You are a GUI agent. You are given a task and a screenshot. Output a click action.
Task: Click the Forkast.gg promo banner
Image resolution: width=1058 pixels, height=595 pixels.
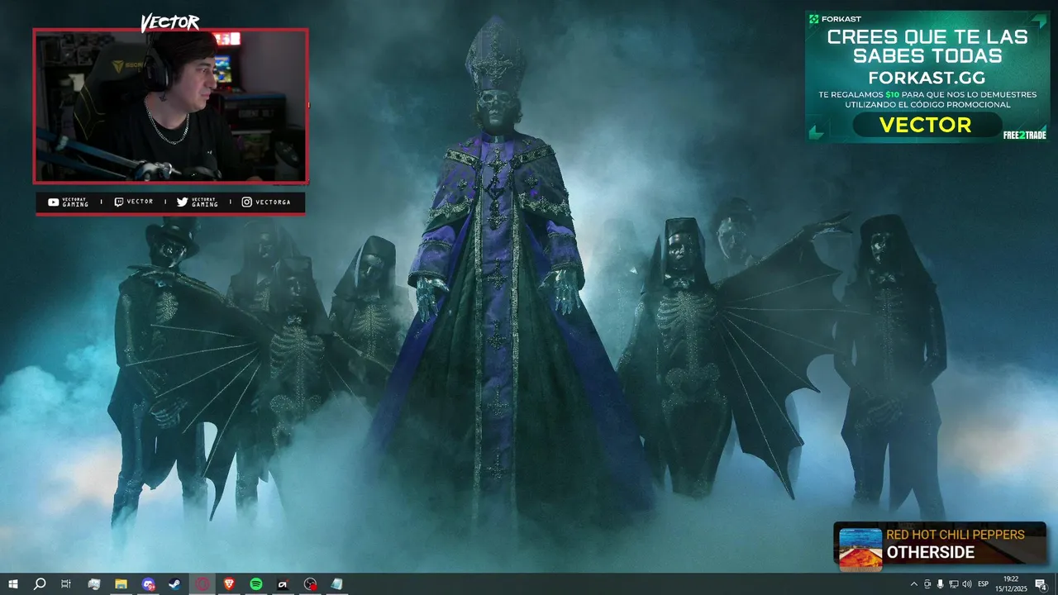pos(927,76)
